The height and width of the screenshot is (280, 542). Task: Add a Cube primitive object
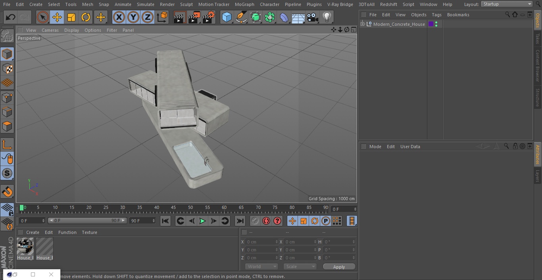click(227, 17)
